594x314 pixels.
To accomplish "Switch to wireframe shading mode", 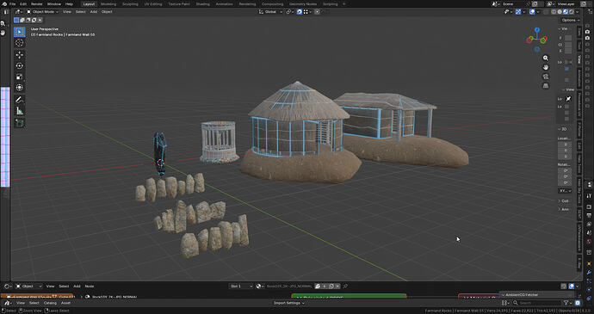I will 554,12.
